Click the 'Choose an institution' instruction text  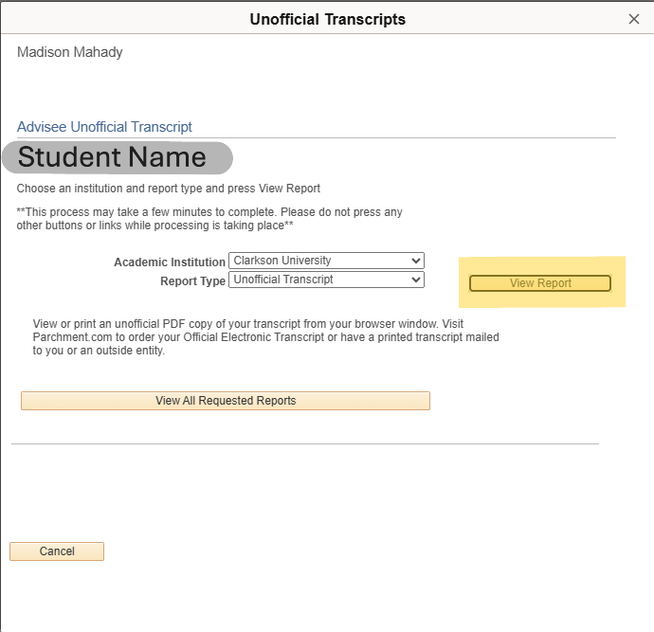point(169,189)
